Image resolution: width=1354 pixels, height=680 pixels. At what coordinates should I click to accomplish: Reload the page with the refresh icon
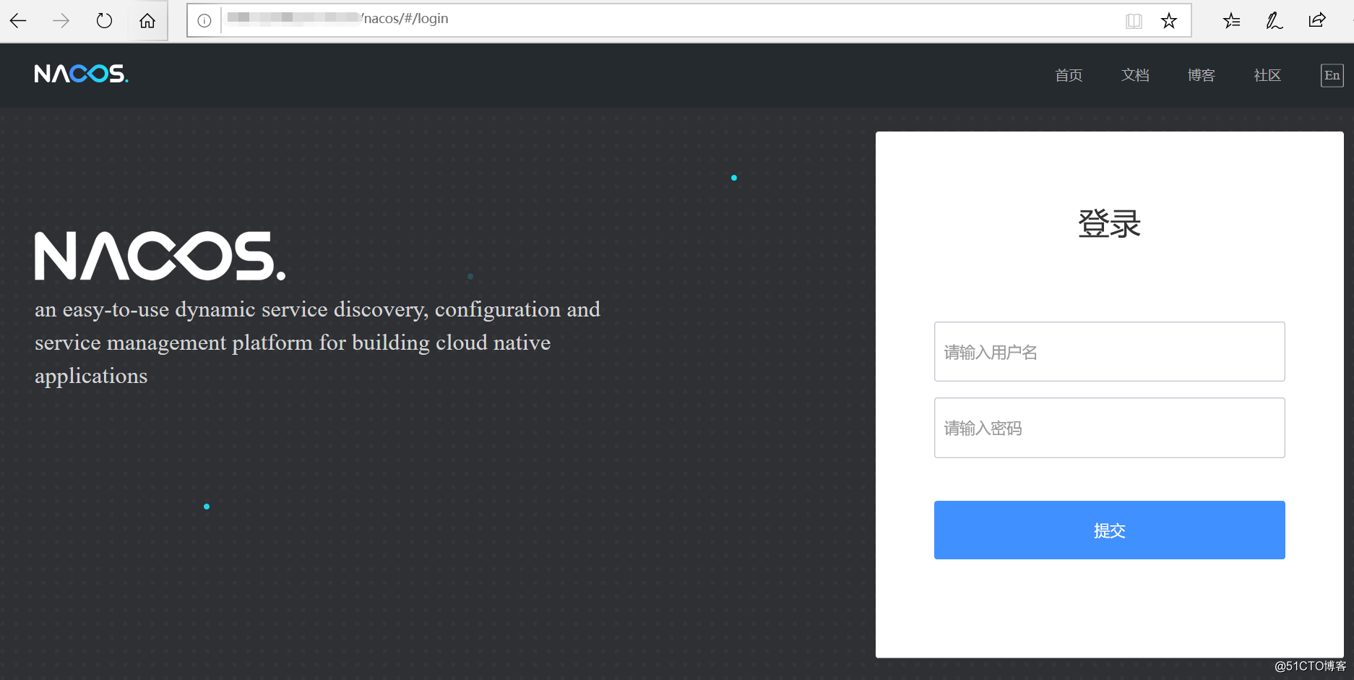click(105, 21)
